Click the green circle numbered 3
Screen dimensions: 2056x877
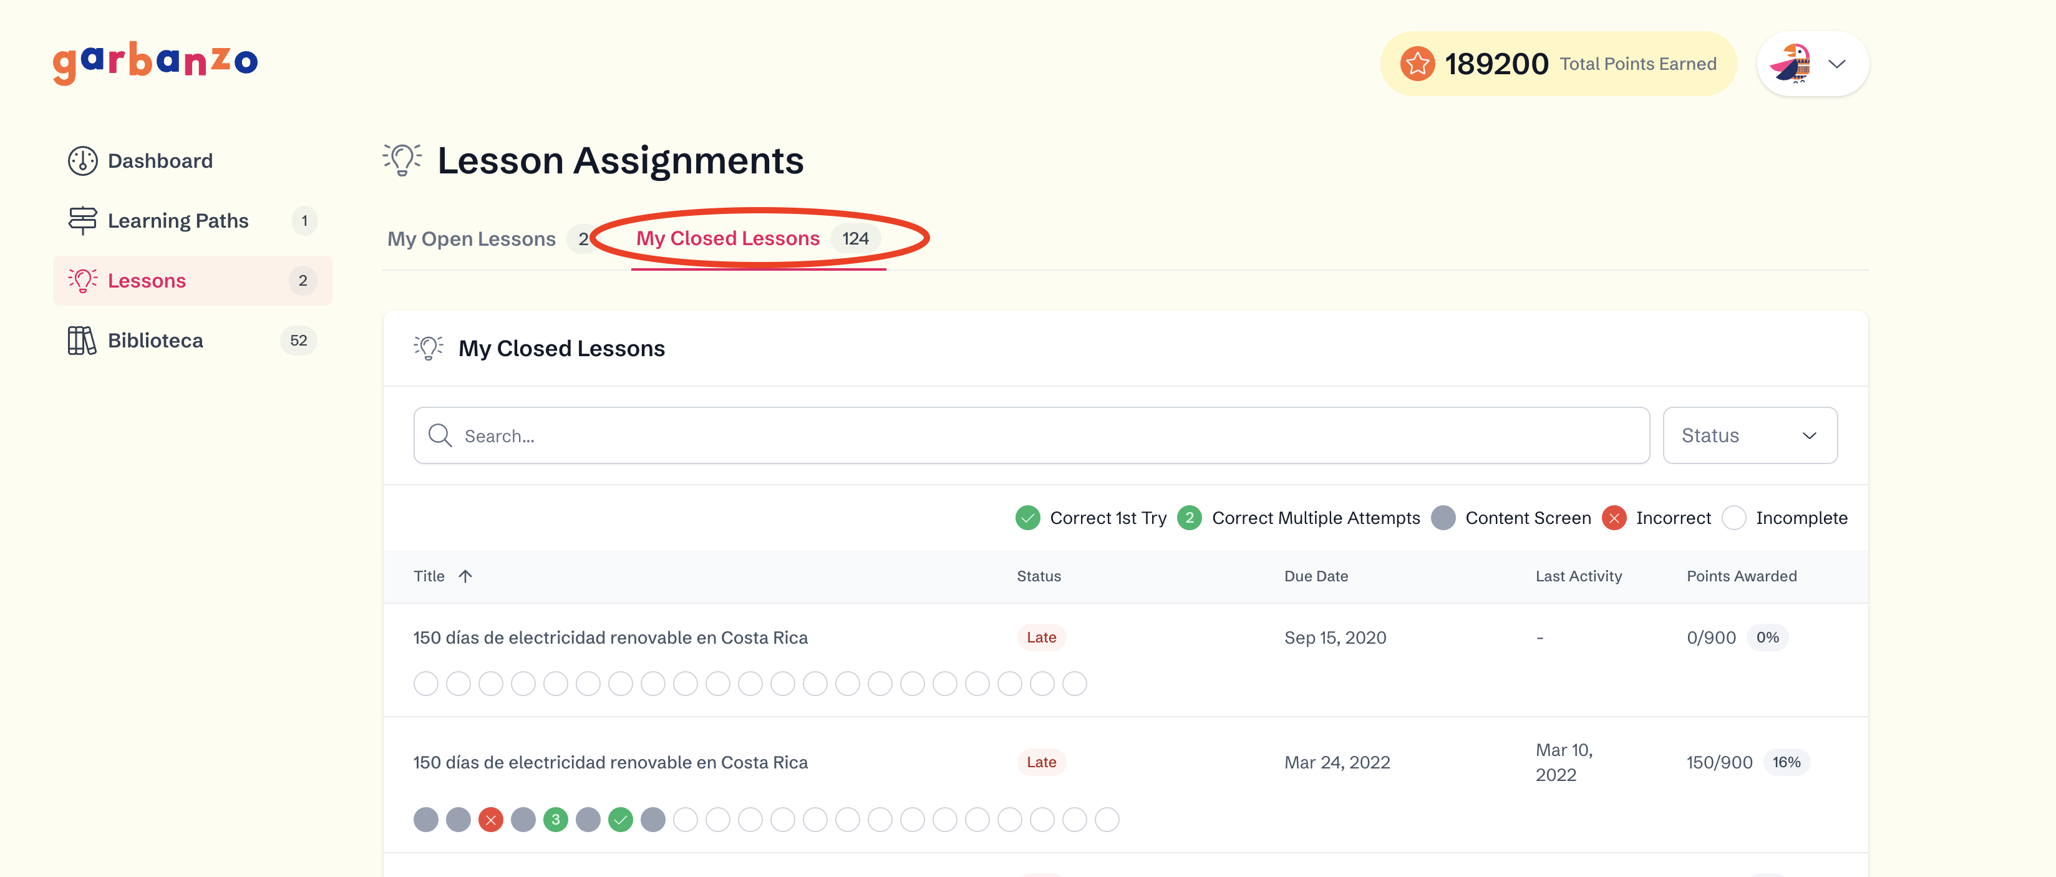(x=556, y=820)
